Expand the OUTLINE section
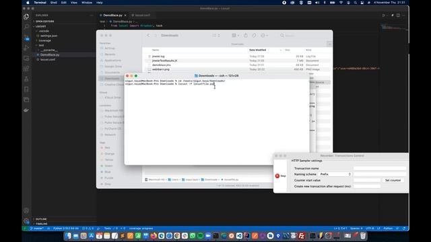Image resolution: width=431 pixels, height=242 pixels. point(41,219)
